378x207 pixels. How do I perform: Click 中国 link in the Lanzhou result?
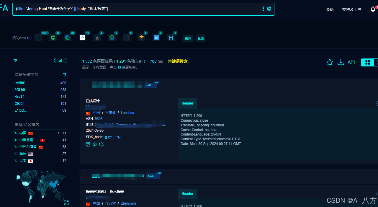pyautogui.click(x=96, y=113)
